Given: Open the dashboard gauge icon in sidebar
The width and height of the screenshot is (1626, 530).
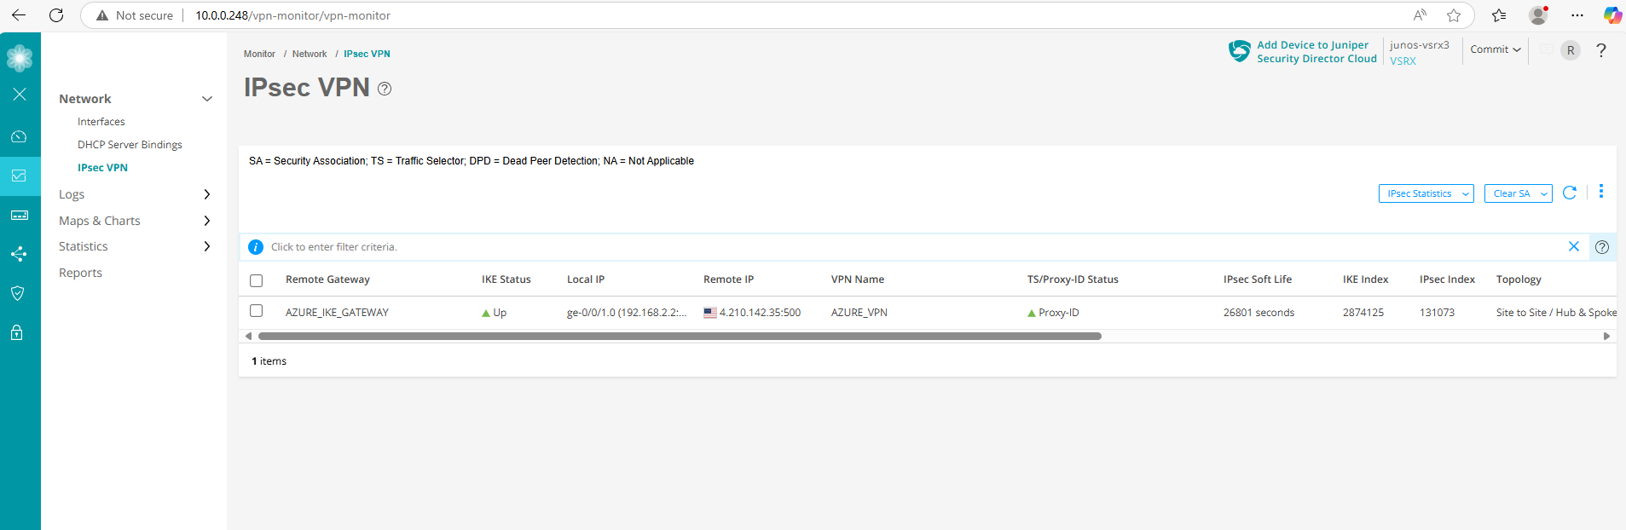Looking at the screenshot, I should [19, 136].
